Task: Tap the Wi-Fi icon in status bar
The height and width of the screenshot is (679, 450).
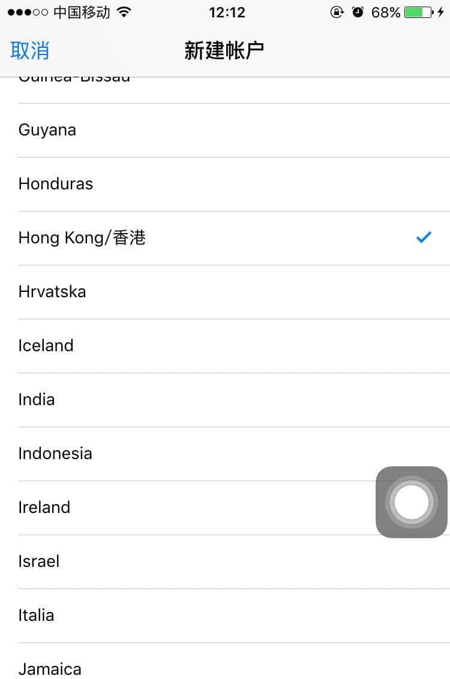Action: pos(122,11)
